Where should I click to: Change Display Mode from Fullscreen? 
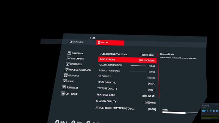click(x=127, y=60)
